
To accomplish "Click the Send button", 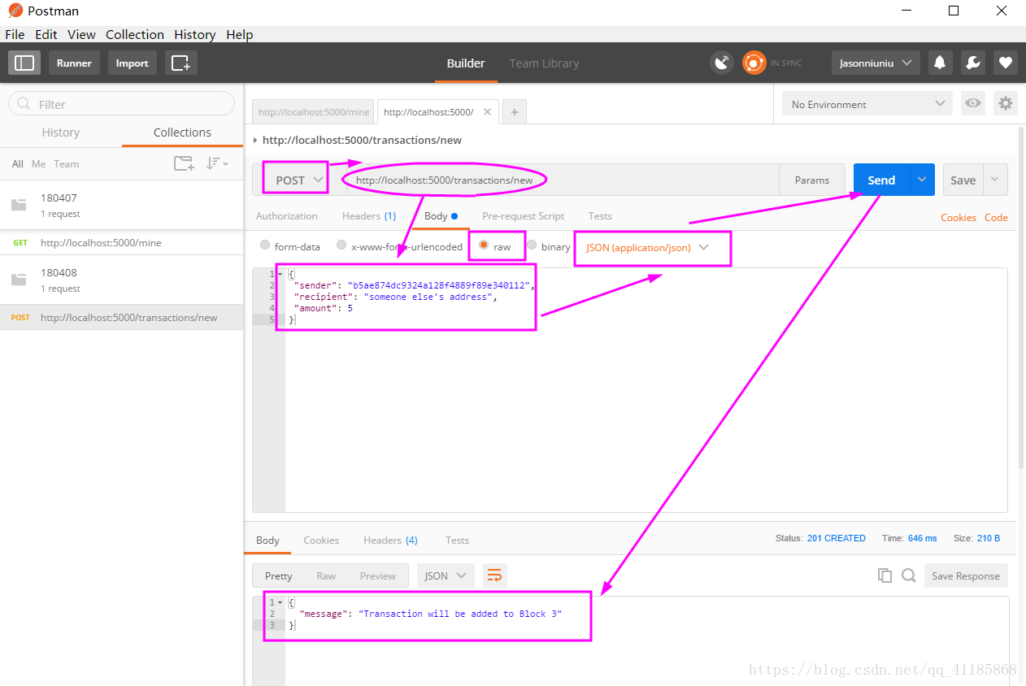I will click(x=881, y=180).
